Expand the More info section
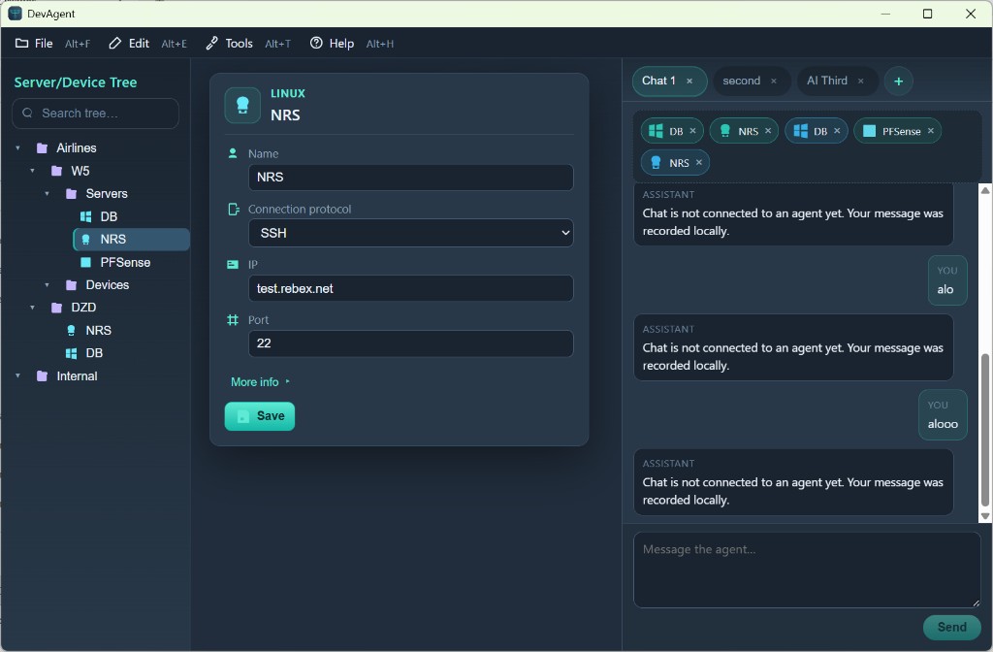The width and height of the screenshot is (993, 652). click(x=260, y=382)
